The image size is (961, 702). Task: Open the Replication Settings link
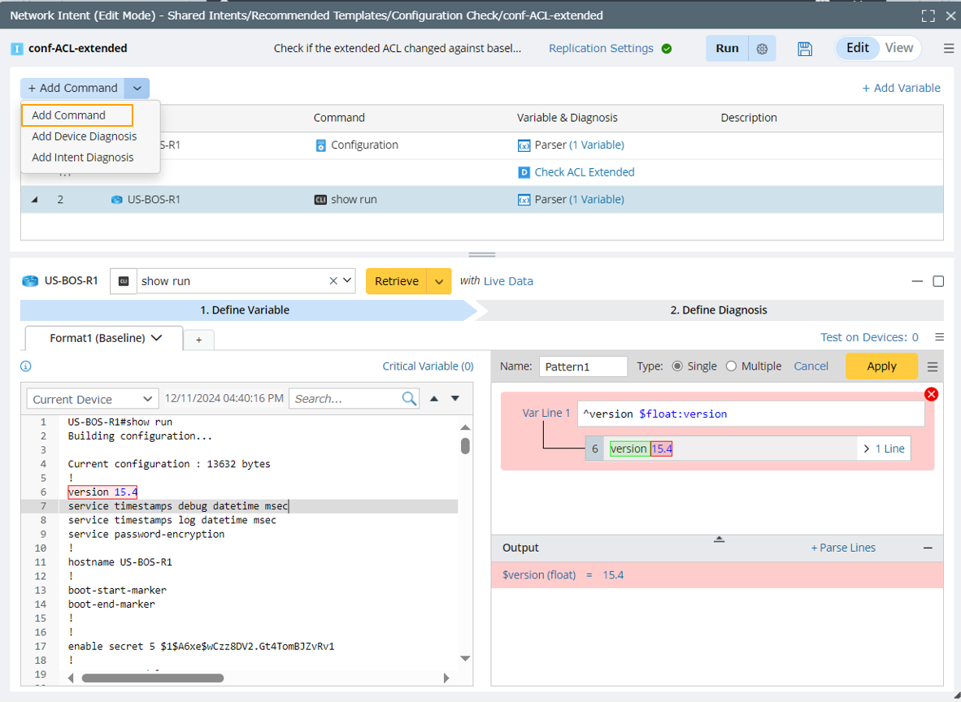[x=601, y=49]
